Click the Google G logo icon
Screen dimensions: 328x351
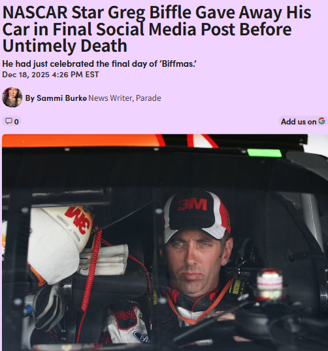pyautogui.click(x=321, y=121)
